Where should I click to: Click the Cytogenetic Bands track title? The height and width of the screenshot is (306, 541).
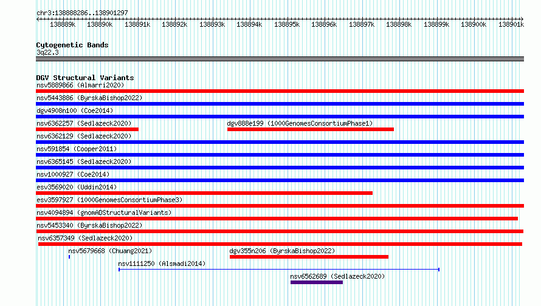click(72, 45)
